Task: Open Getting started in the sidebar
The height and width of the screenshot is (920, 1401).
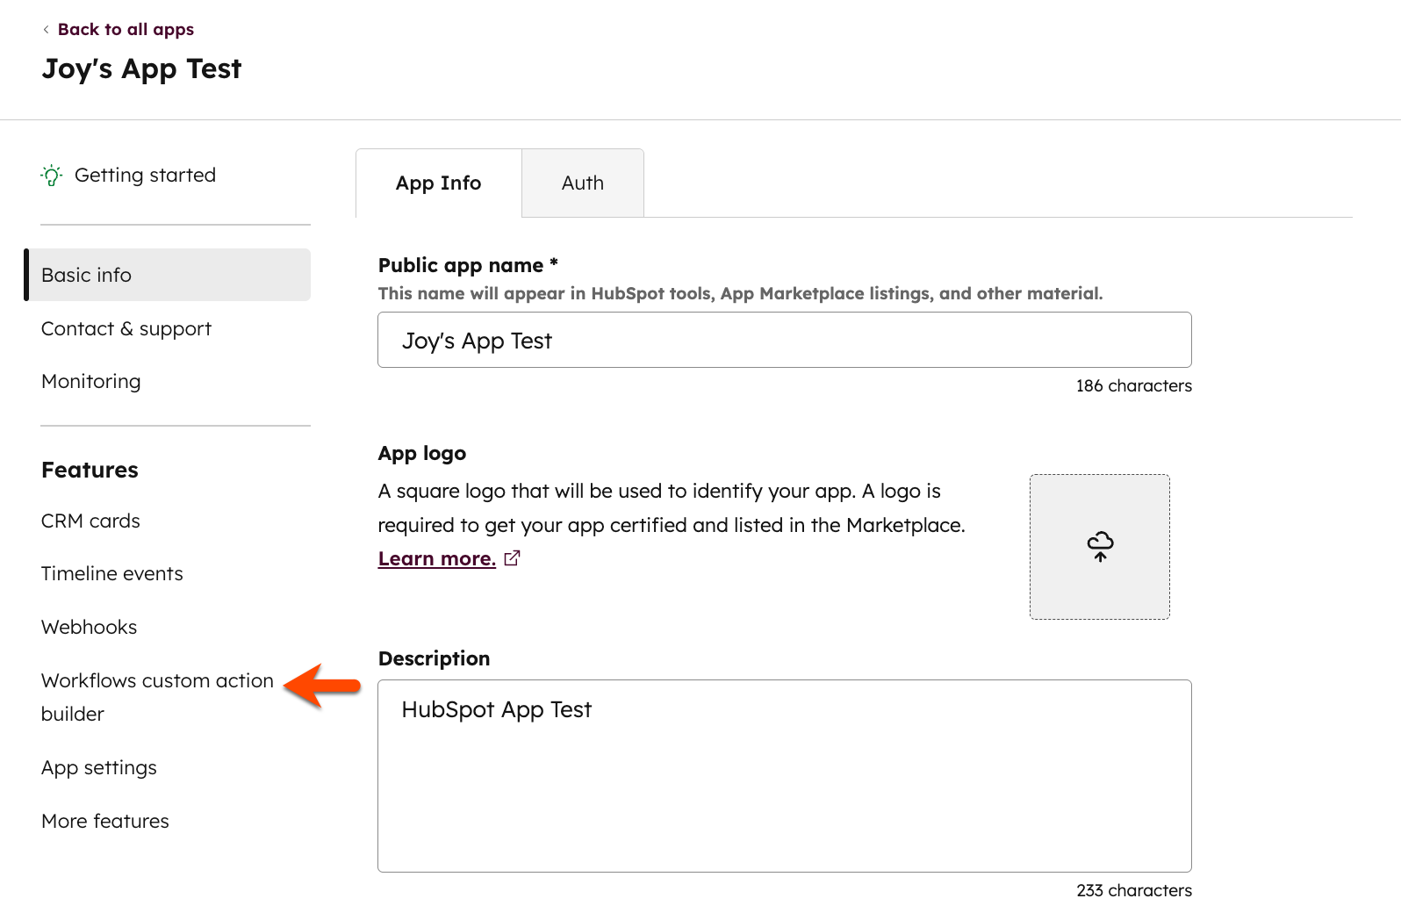Action: 145,176
